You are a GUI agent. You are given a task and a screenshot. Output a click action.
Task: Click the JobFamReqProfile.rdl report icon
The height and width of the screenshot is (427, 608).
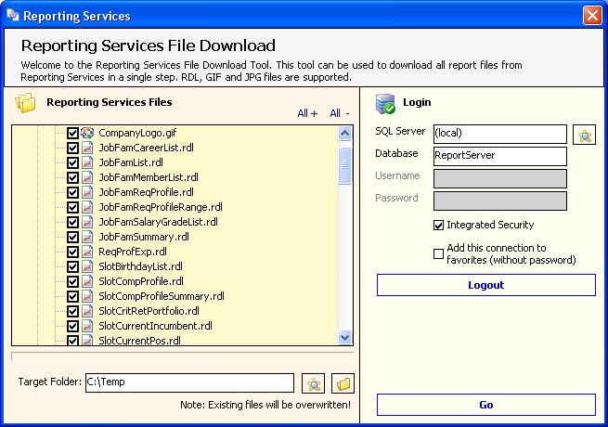pyautogui.click(x=87, y=192)
